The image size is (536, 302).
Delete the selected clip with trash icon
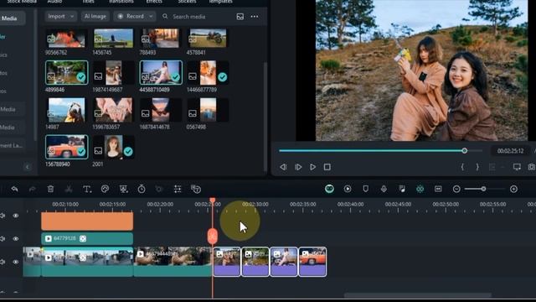pos(50,189)
